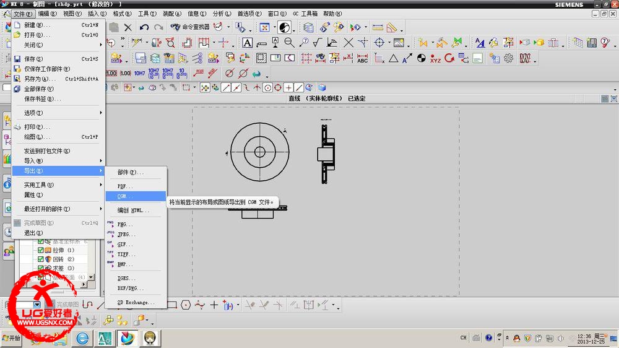Click the red rotate/update arrow icon
619x348 pixels.
[449, 58]
